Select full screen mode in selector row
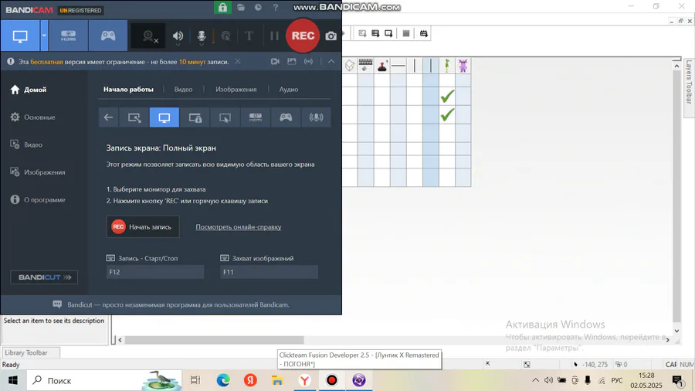Image resolution: width=695 pixels, height=391 pixels. 164,117
